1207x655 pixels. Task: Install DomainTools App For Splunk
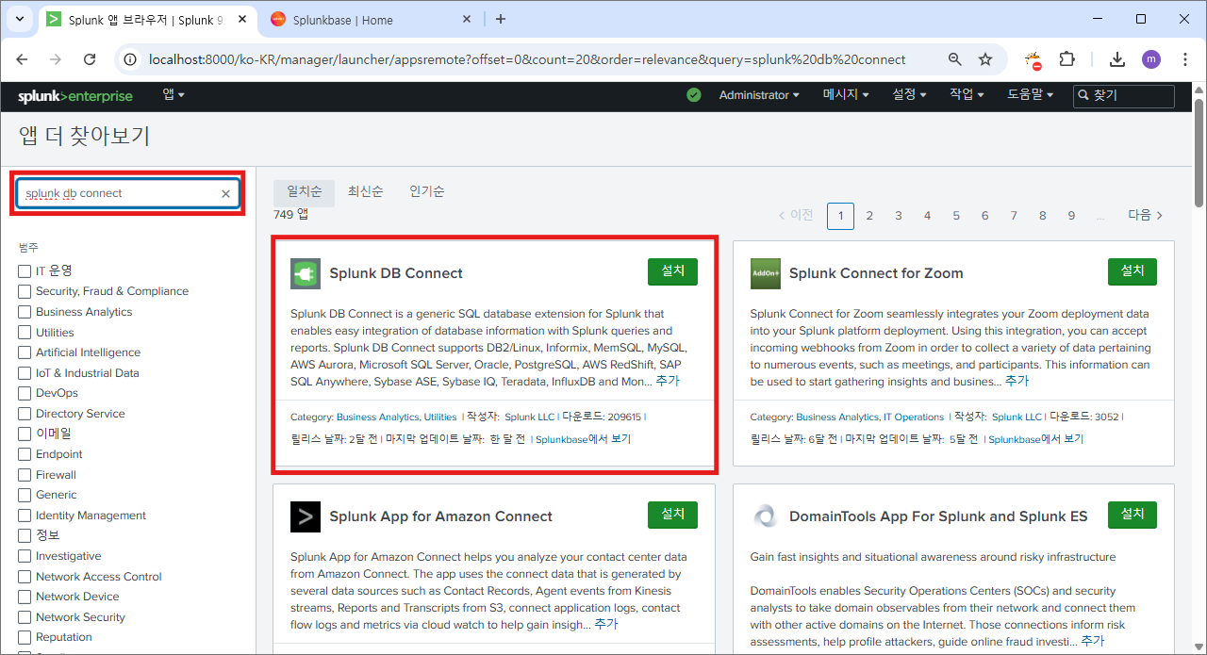1132,515
